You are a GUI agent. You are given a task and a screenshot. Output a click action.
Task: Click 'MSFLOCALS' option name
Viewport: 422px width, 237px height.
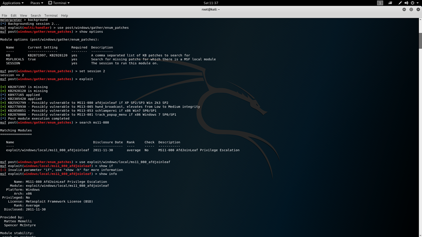tap(15, 59)
